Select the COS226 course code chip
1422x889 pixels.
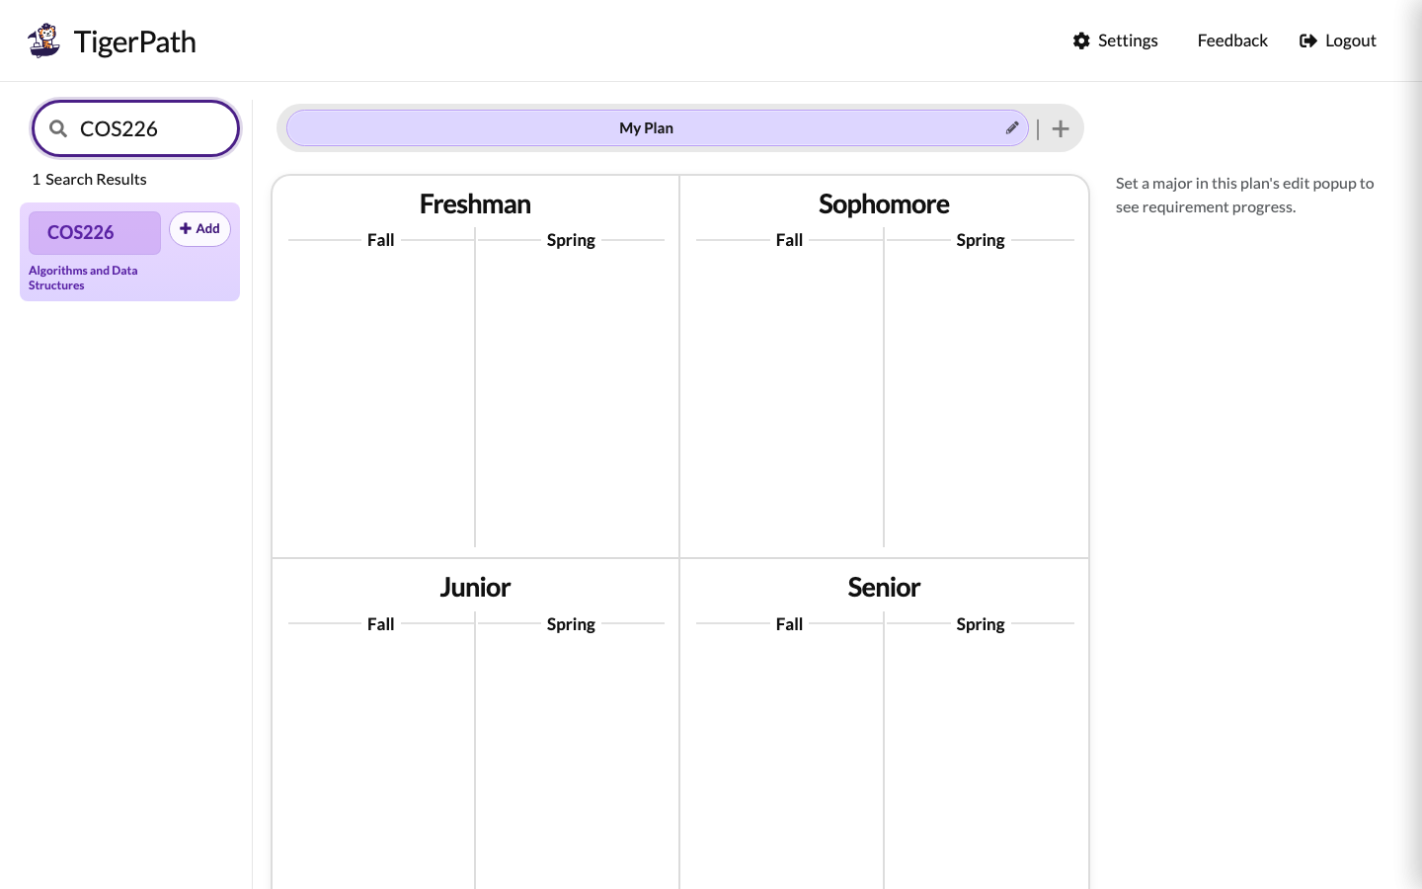coord(95,233)
